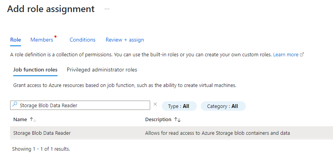333x167 pixels.
Task: Open the Type : All filter
Action: [179, 106]
